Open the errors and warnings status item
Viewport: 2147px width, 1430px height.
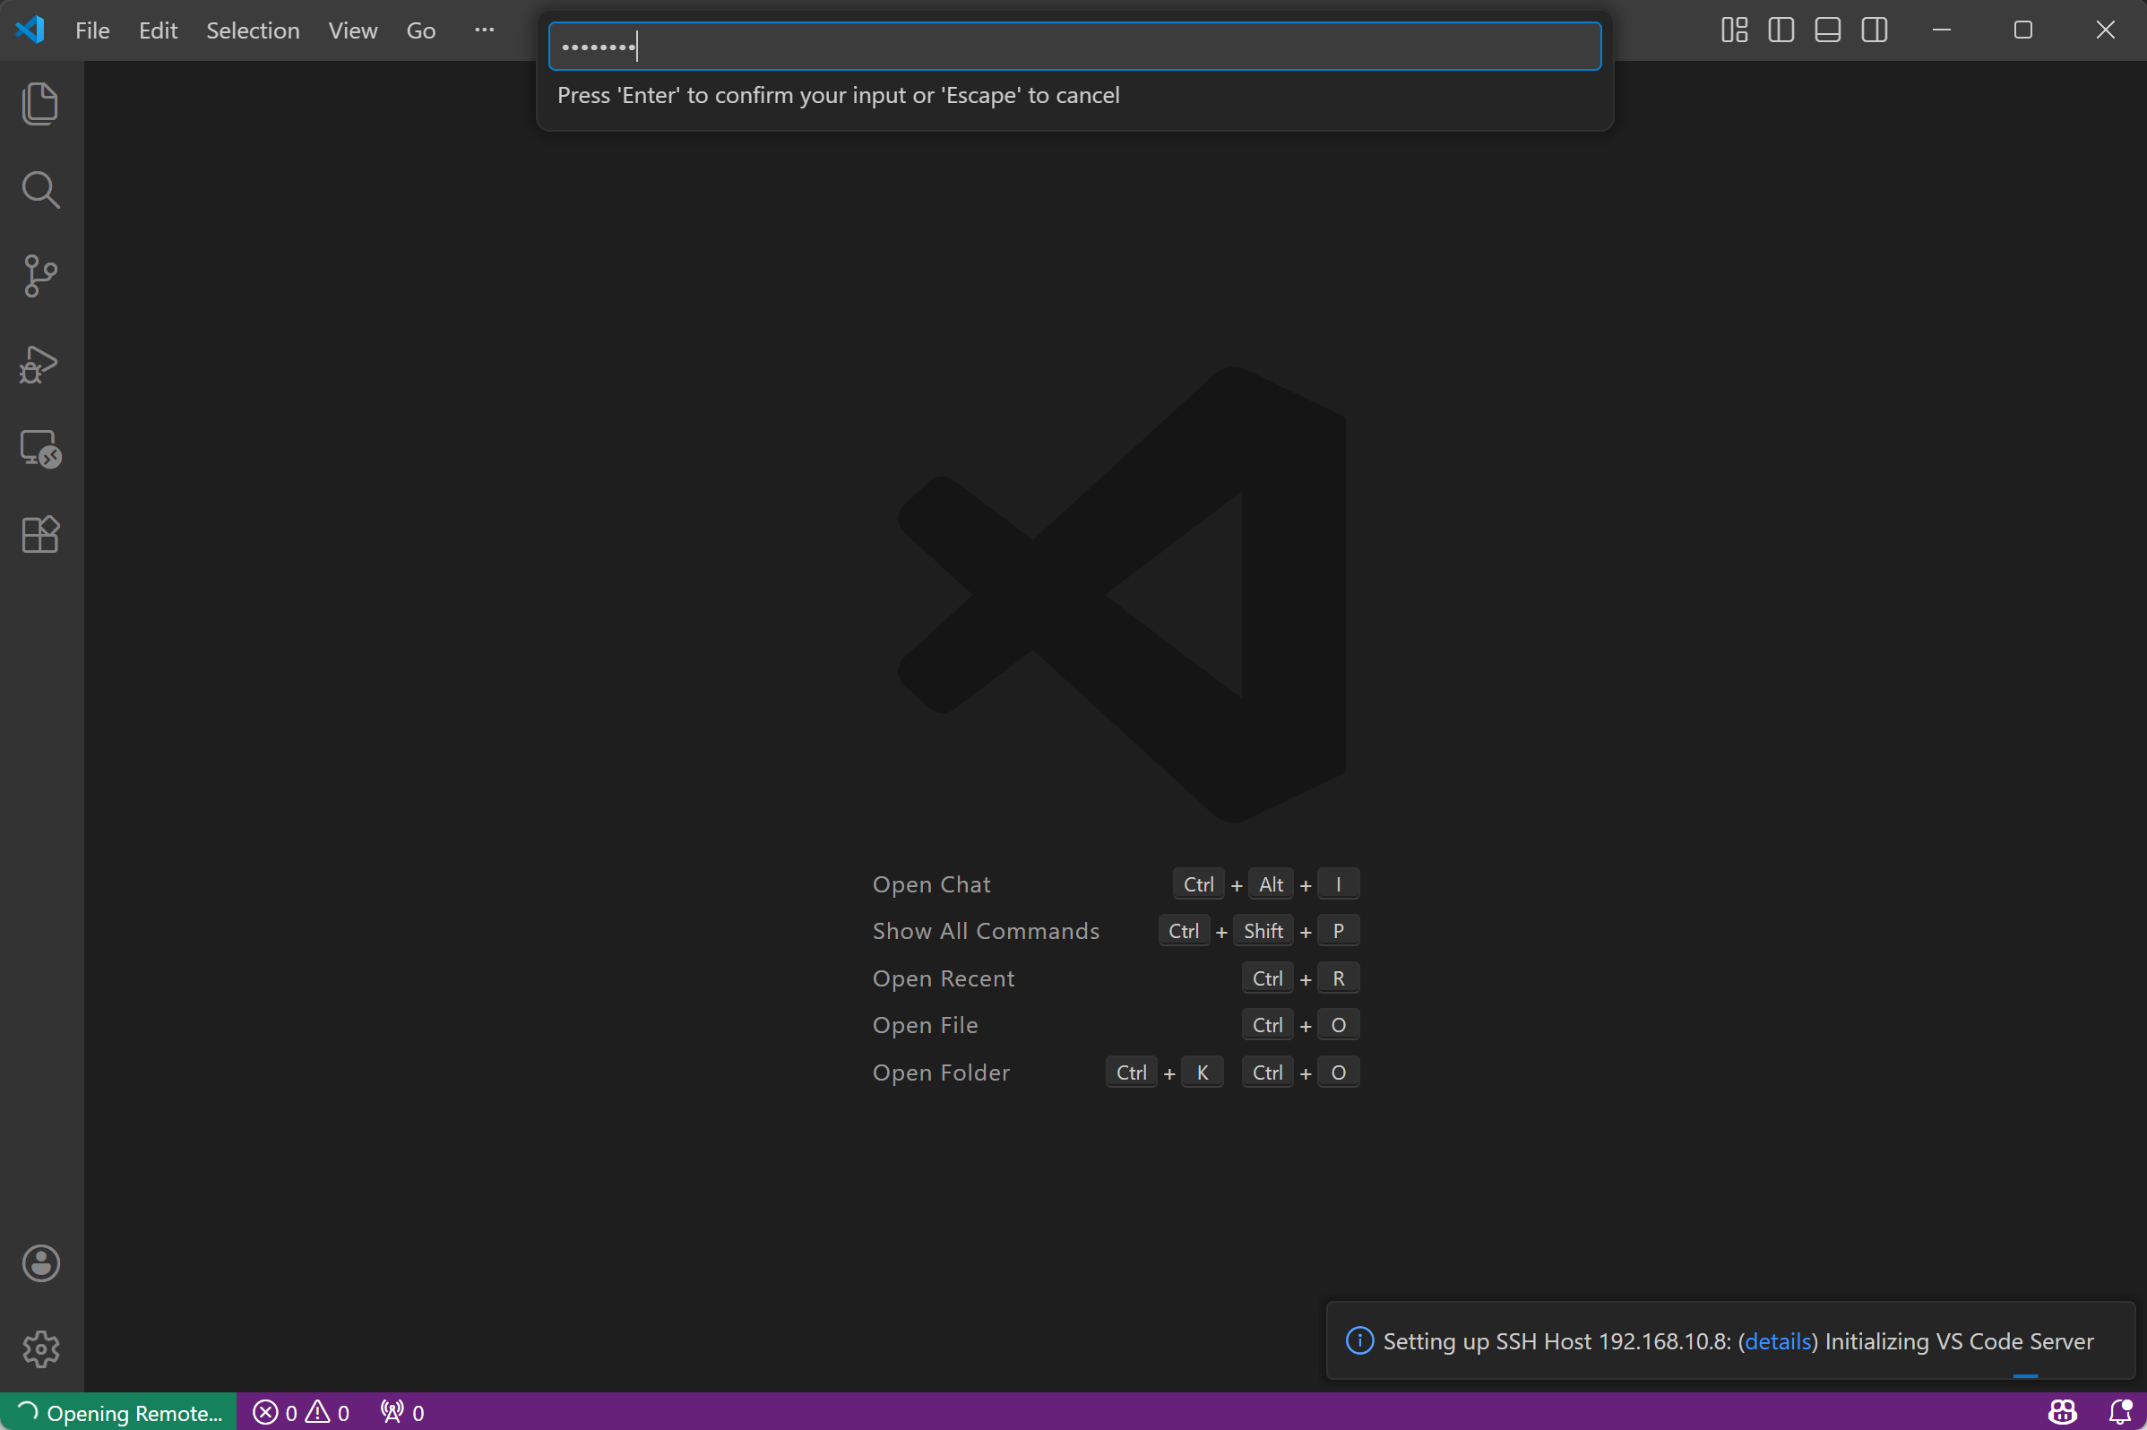coord(301,1412)
